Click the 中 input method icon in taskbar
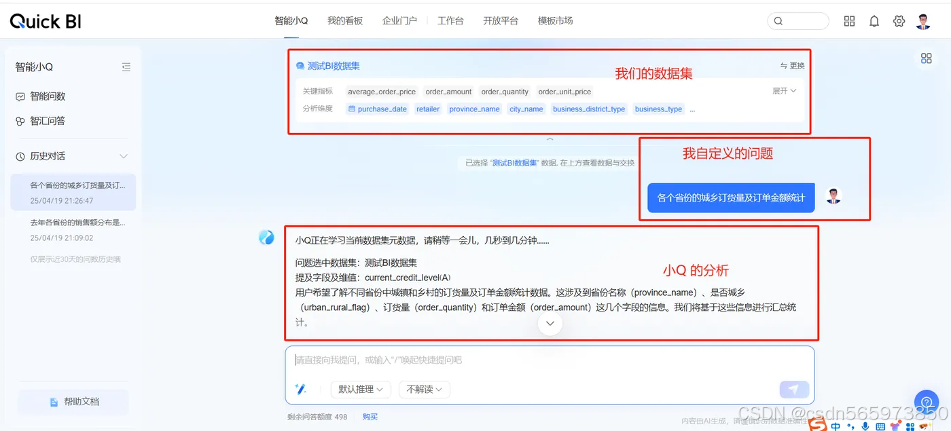Viewport: 951px width, 431px height. click(836, 426)
